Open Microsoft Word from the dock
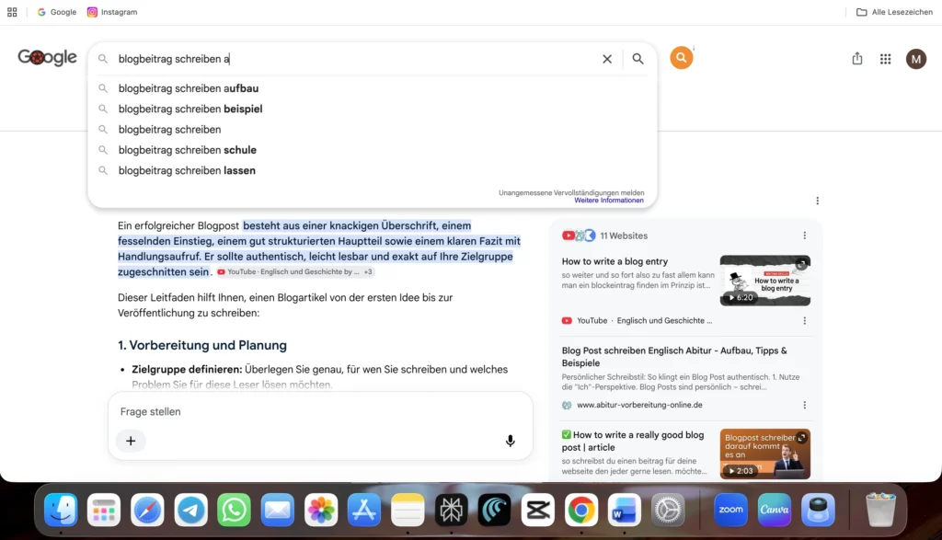Viewport: 942px width, 540px height. point(625,510)
